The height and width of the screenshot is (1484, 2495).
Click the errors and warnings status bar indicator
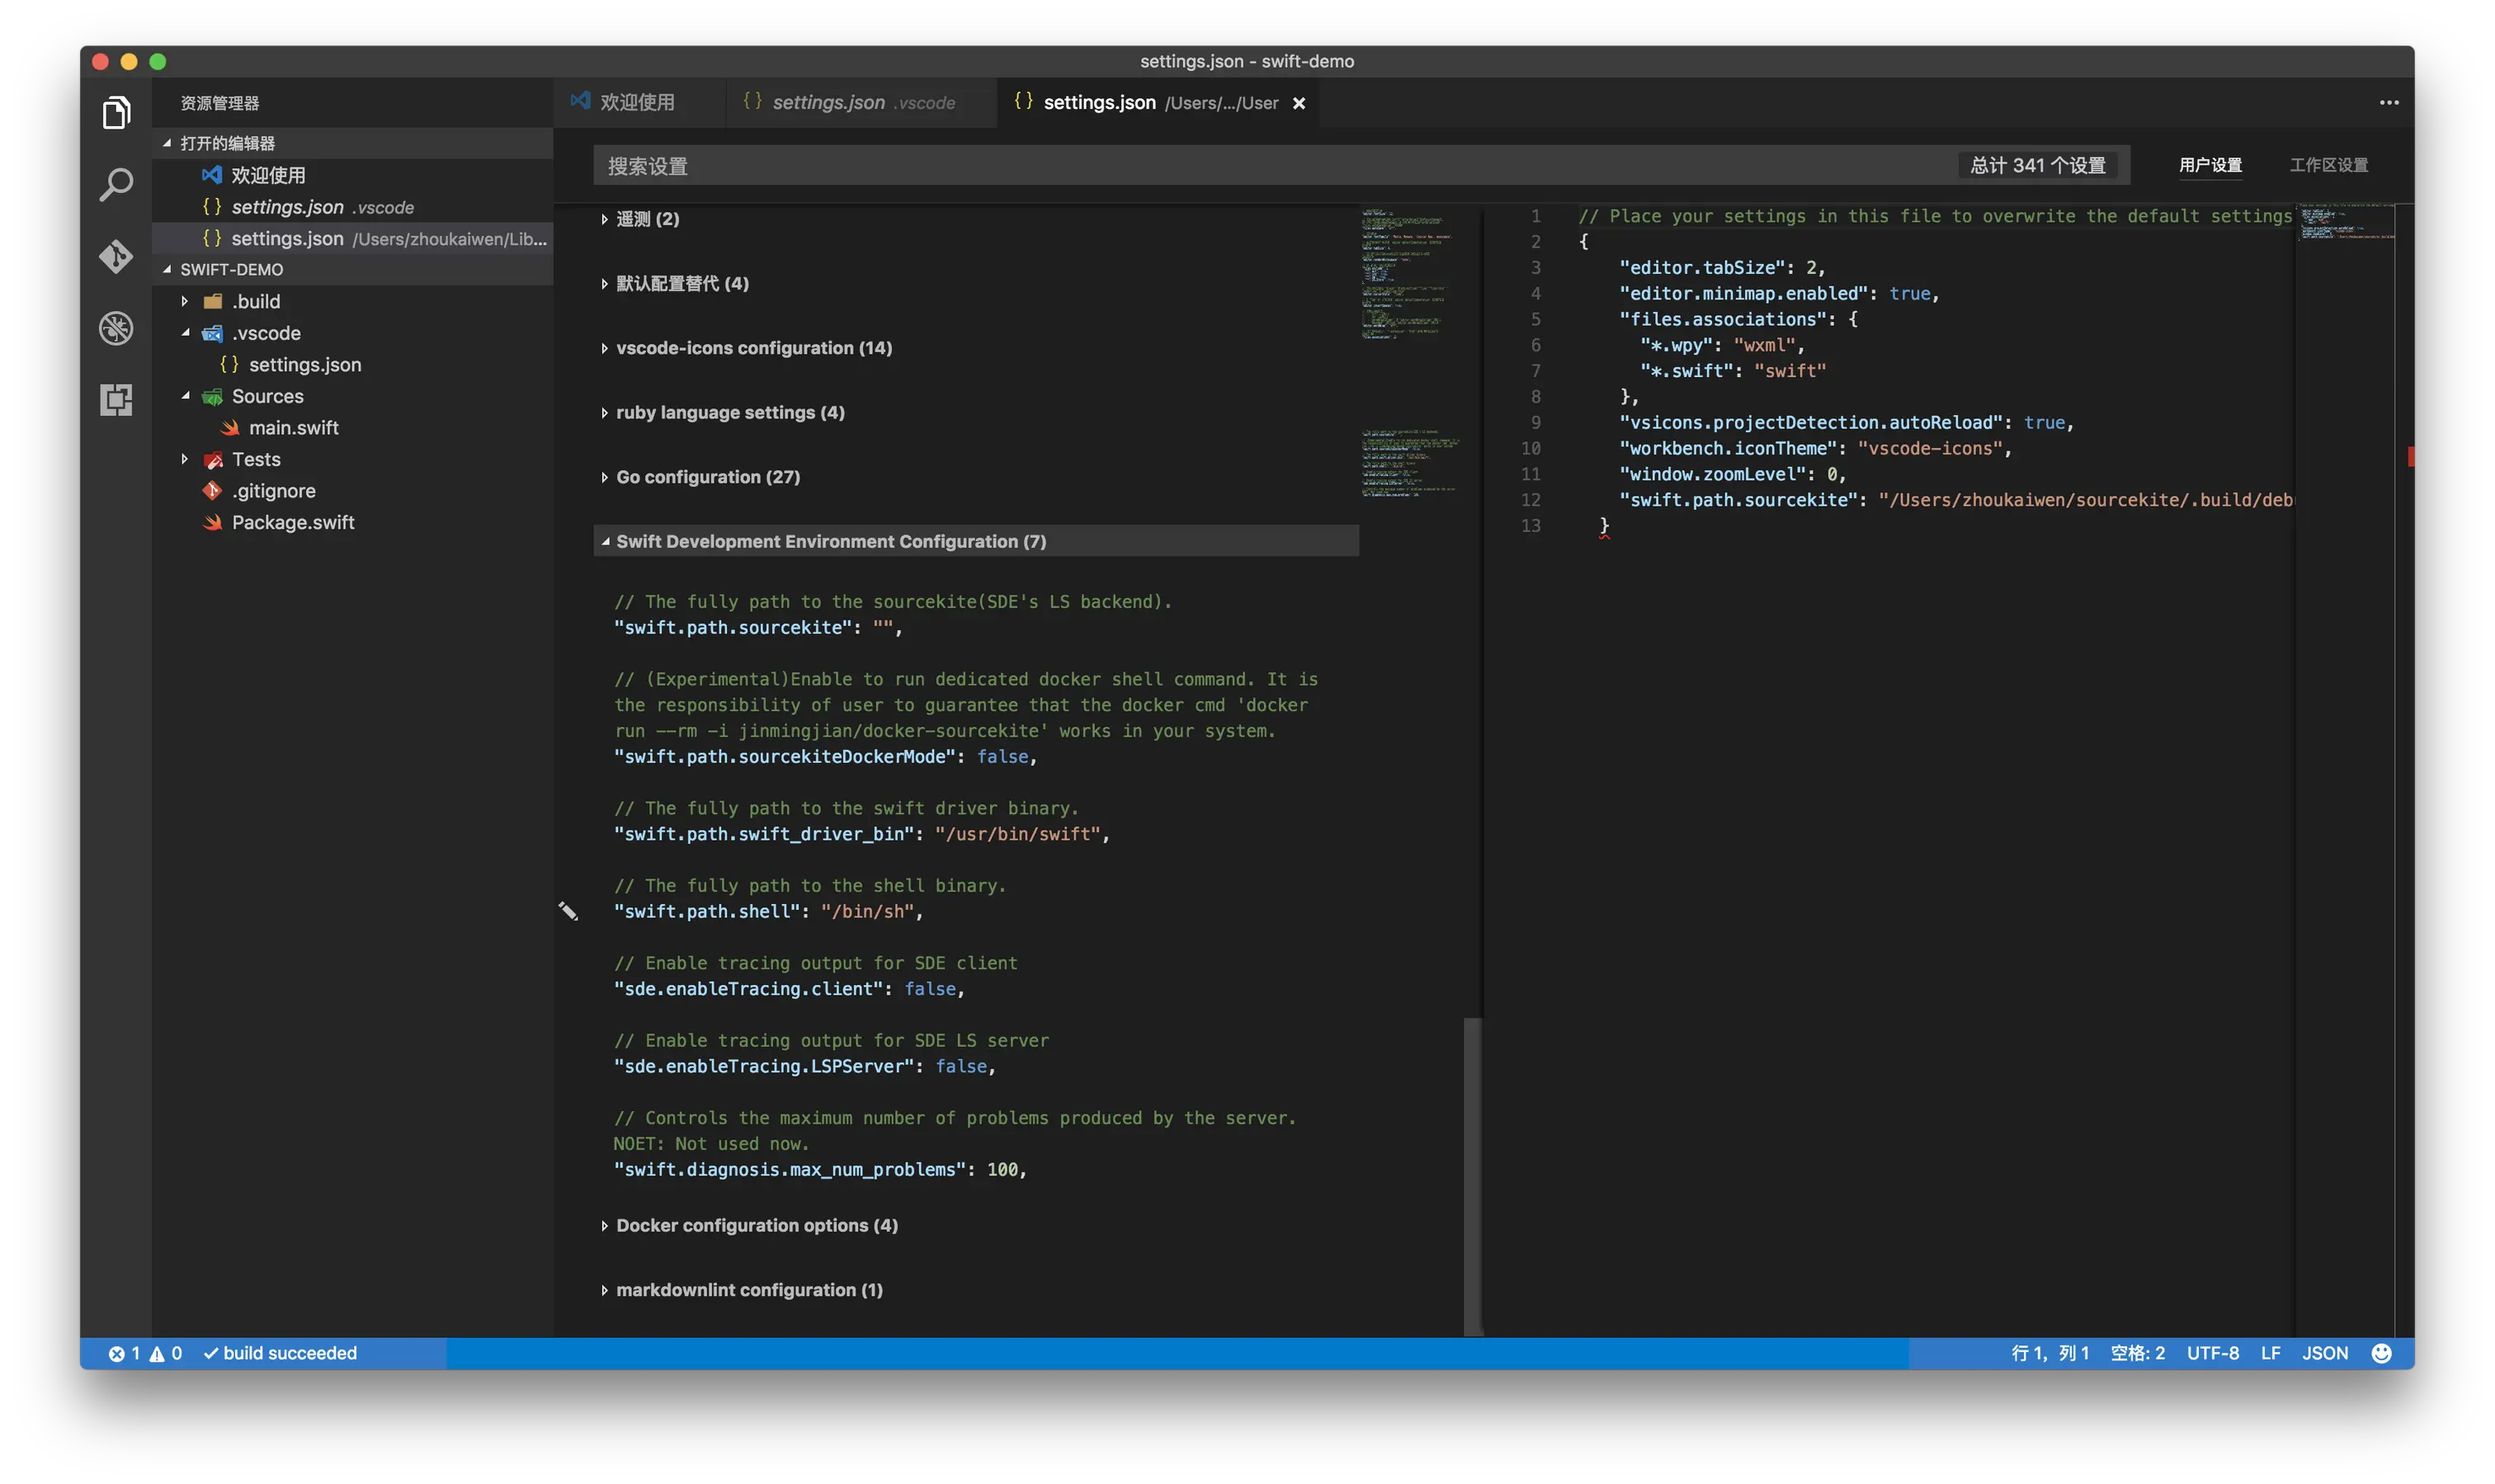point(145,1352)
